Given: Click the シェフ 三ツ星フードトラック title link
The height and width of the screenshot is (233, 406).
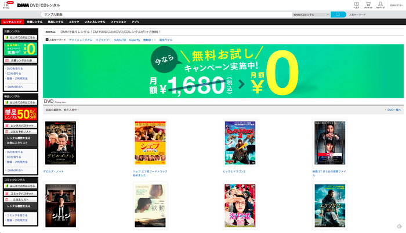Looking at the screenshot, I should tap(150, 173).
